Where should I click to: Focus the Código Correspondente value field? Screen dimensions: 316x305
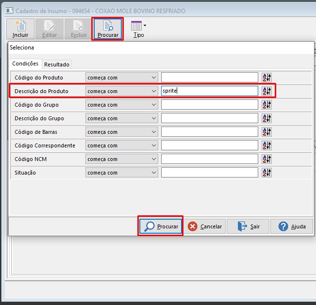[210, 145]
